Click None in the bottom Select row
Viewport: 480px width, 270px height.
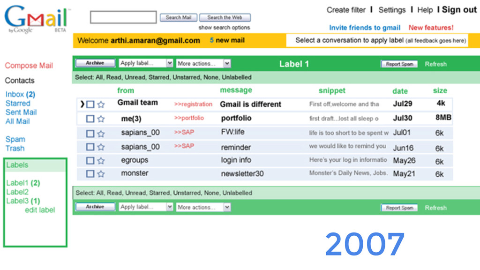click(x=212, y=193)
